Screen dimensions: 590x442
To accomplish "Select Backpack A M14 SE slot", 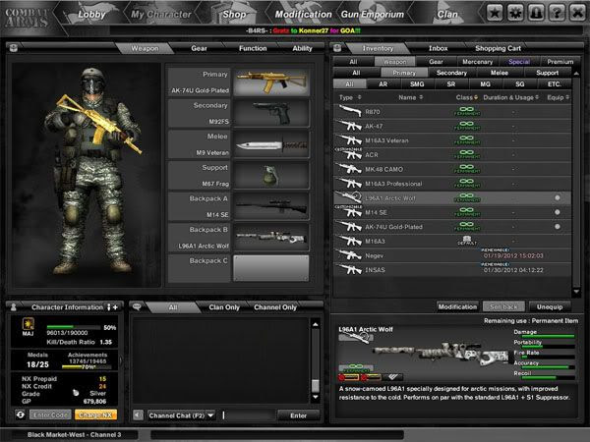I will tap(271, 206).
